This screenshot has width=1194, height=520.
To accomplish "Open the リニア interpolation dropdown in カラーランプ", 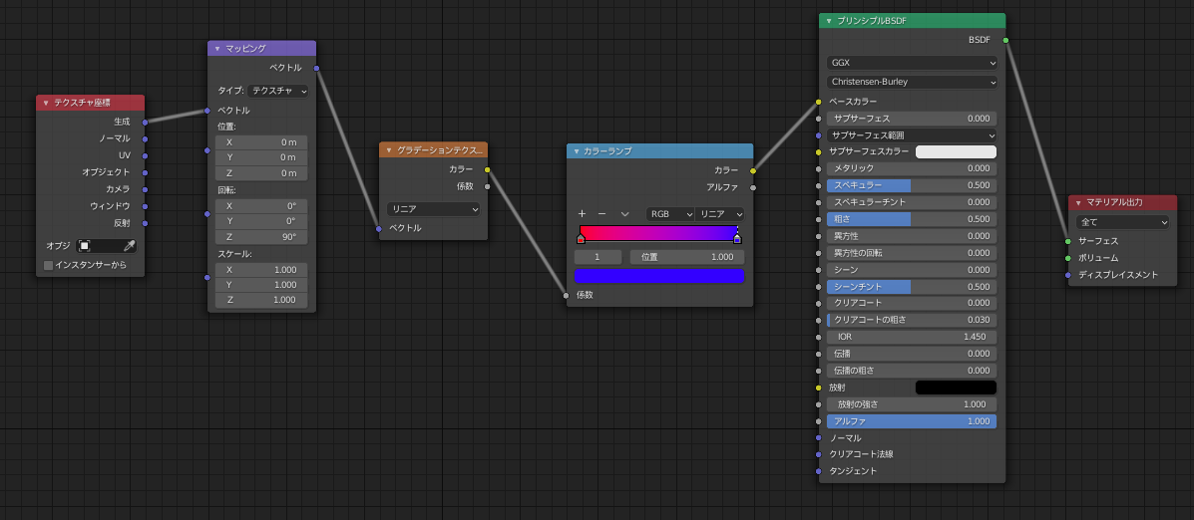I will pos(719,214).
